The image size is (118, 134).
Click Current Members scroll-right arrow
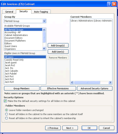pos(110,82)
